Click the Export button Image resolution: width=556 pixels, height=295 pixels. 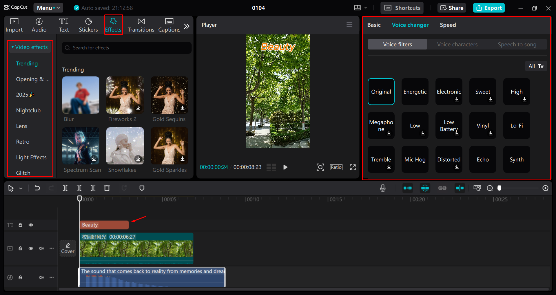[x=489, y=8]
